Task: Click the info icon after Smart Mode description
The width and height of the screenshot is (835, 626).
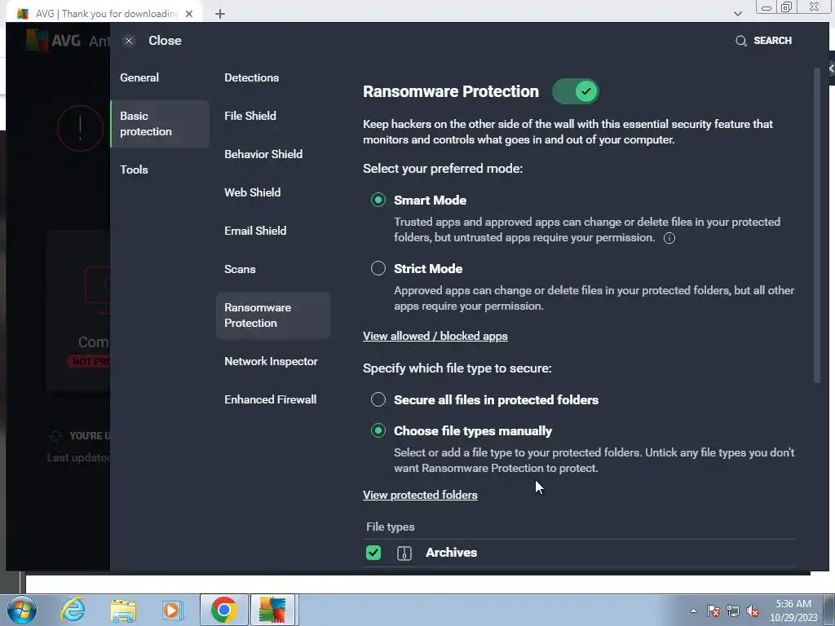Action: click(669, 238)
